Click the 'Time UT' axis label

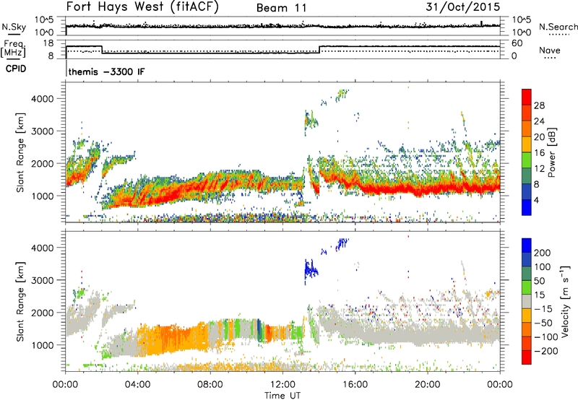click(282, 396)
